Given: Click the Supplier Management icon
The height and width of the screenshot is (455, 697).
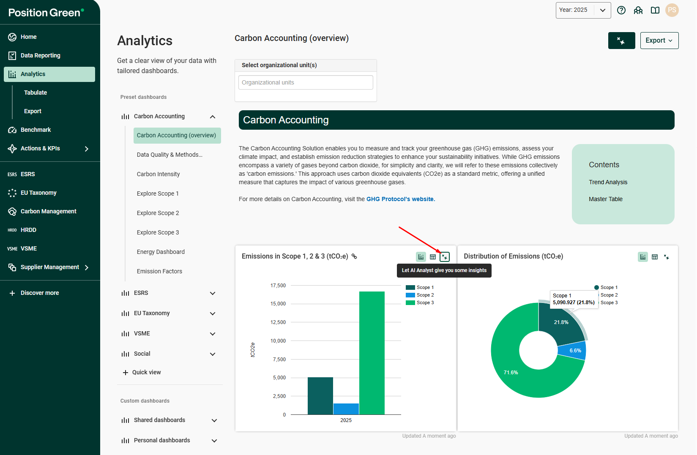Looking at the screenshot, I should click(x=12, y=267).
